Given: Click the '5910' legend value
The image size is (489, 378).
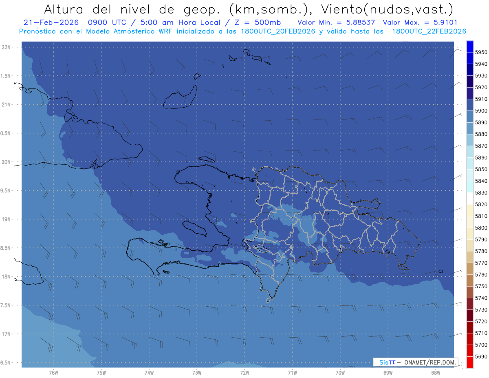Looking at the screenshot, I should point(481,99).
